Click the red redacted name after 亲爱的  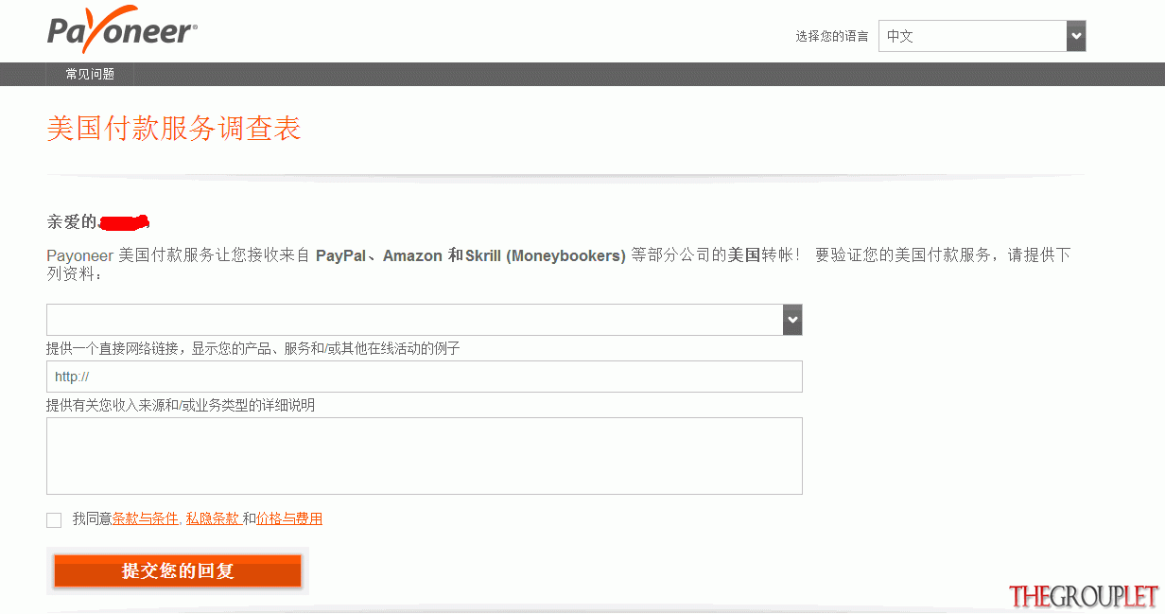[x=124, y=223]
